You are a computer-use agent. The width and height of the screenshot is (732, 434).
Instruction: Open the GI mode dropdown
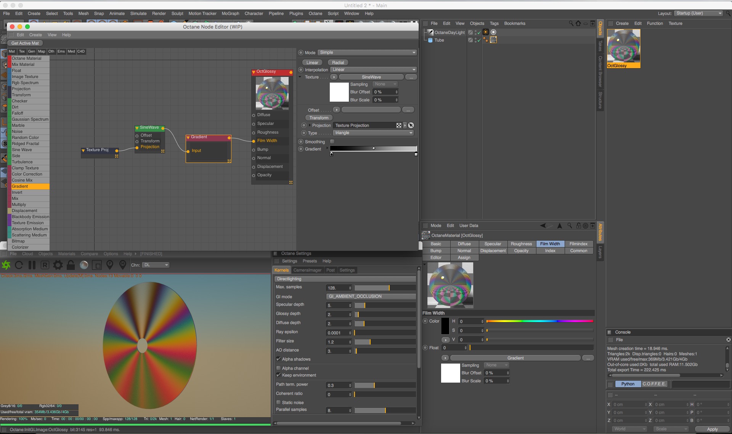point(371,296)
